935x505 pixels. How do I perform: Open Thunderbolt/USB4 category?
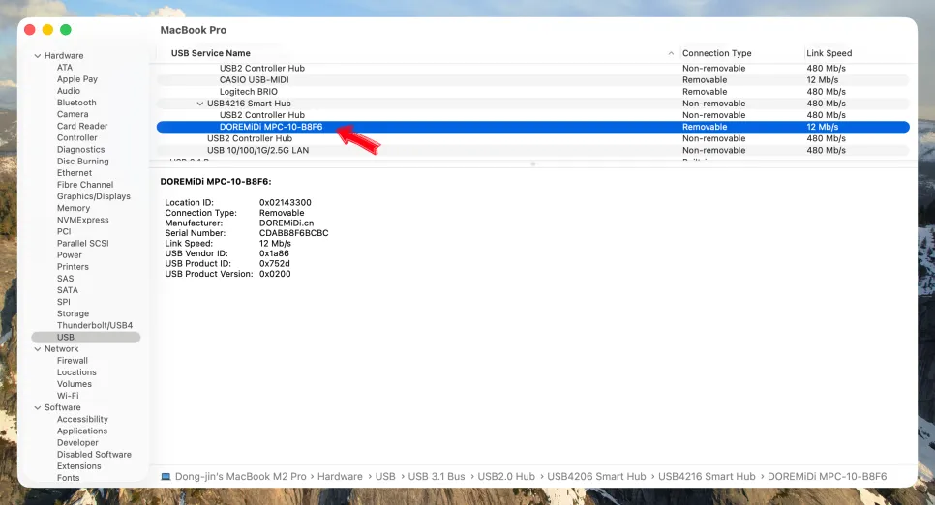(x=95, y=325)
